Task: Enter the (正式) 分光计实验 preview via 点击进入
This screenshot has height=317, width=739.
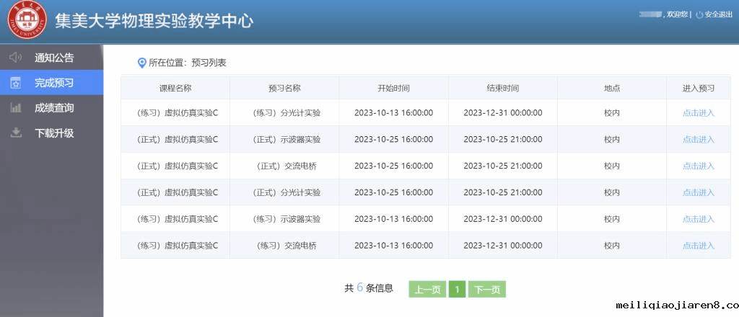Action: click(698, 193)
